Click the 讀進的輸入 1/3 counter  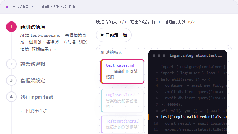111,22
